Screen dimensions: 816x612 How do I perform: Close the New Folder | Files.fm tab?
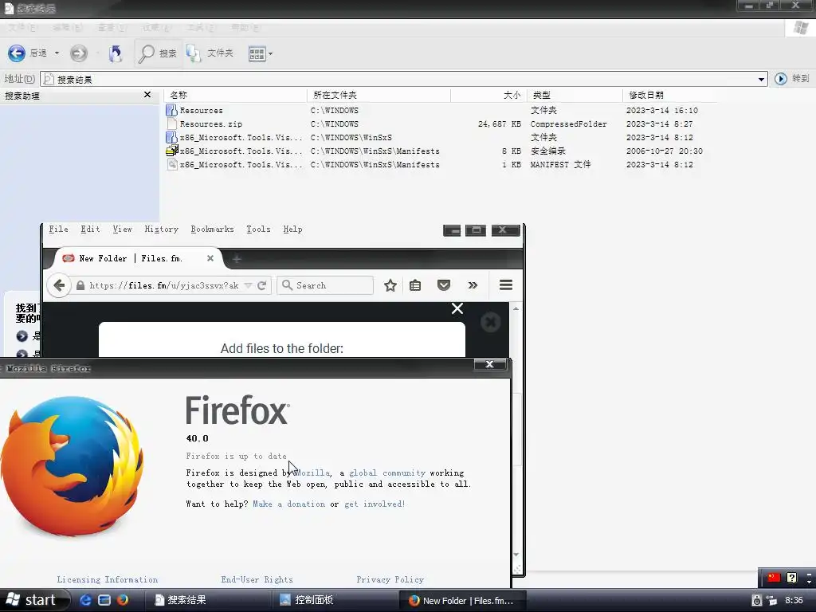(210, 258)
